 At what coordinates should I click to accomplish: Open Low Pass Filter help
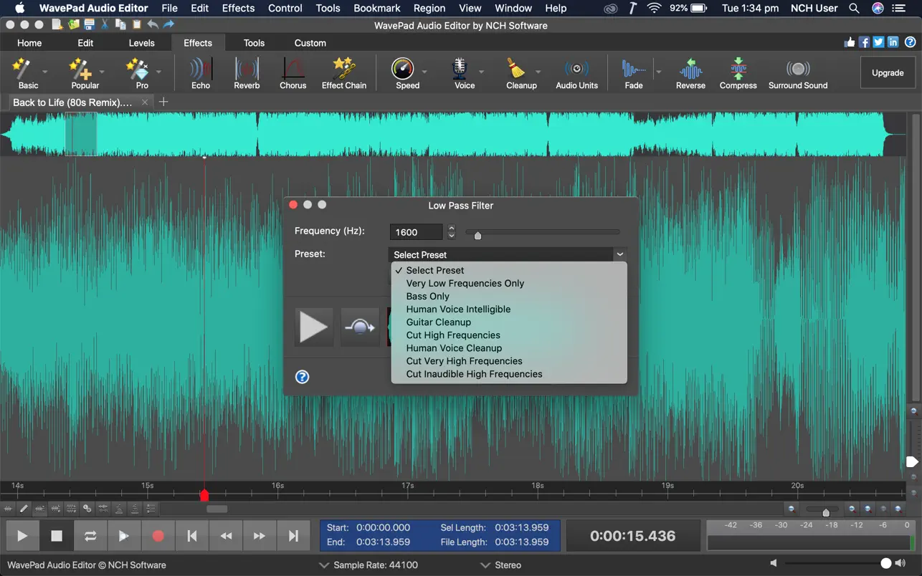pos(303,377)
